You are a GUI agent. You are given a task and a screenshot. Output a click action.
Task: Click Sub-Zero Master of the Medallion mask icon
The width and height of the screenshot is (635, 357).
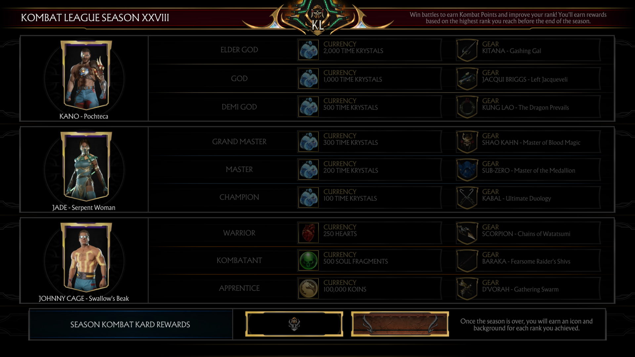(467, 170)
